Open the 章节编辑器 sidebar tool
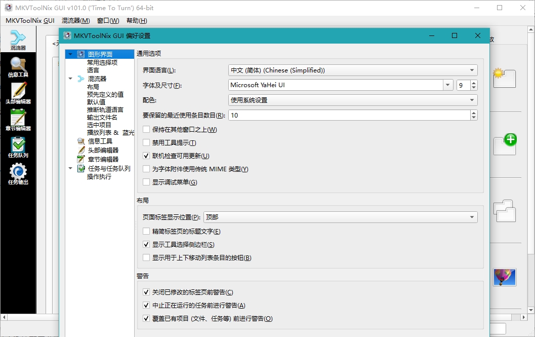Viewport: 535px width, 337px height. coord(18,120)
